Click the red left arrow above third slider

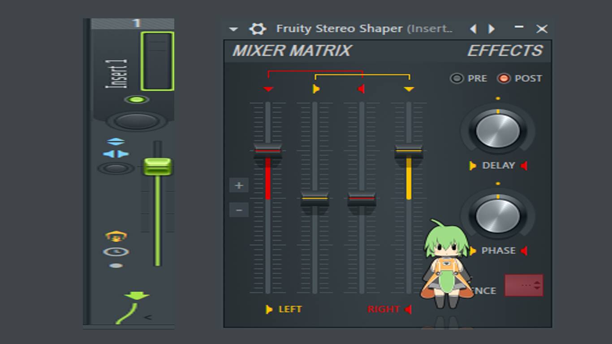coord(361,89)
